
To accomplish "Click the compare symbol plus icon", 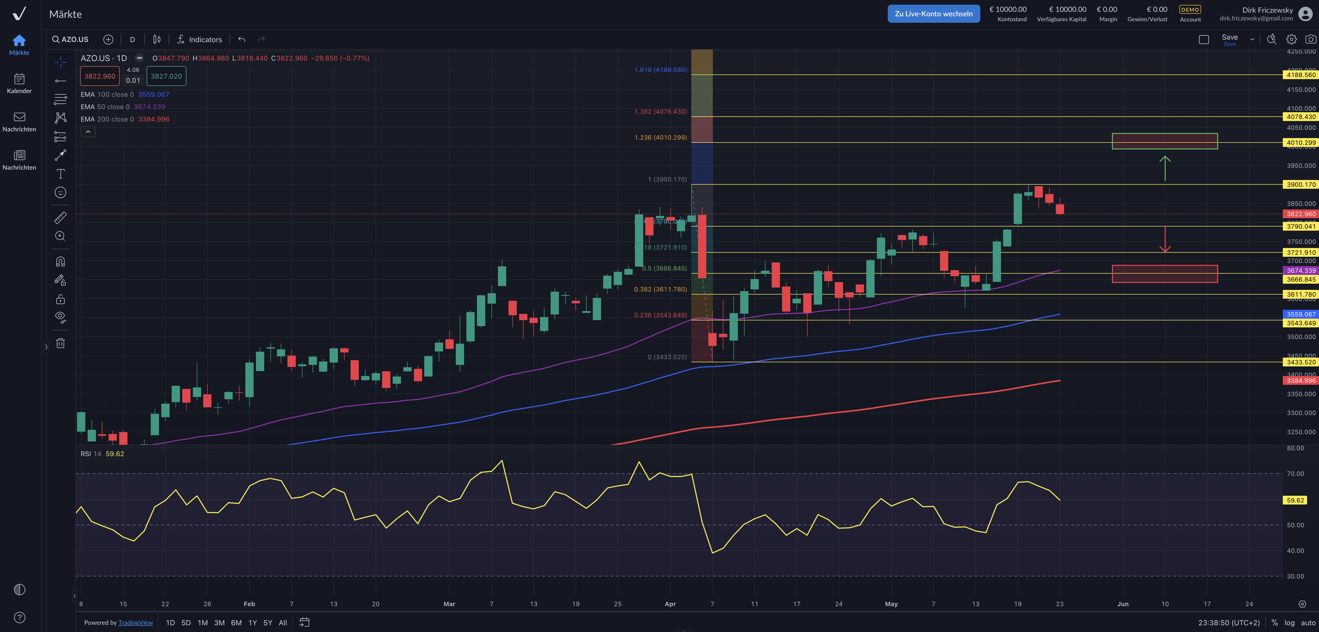I will (108, 40).
